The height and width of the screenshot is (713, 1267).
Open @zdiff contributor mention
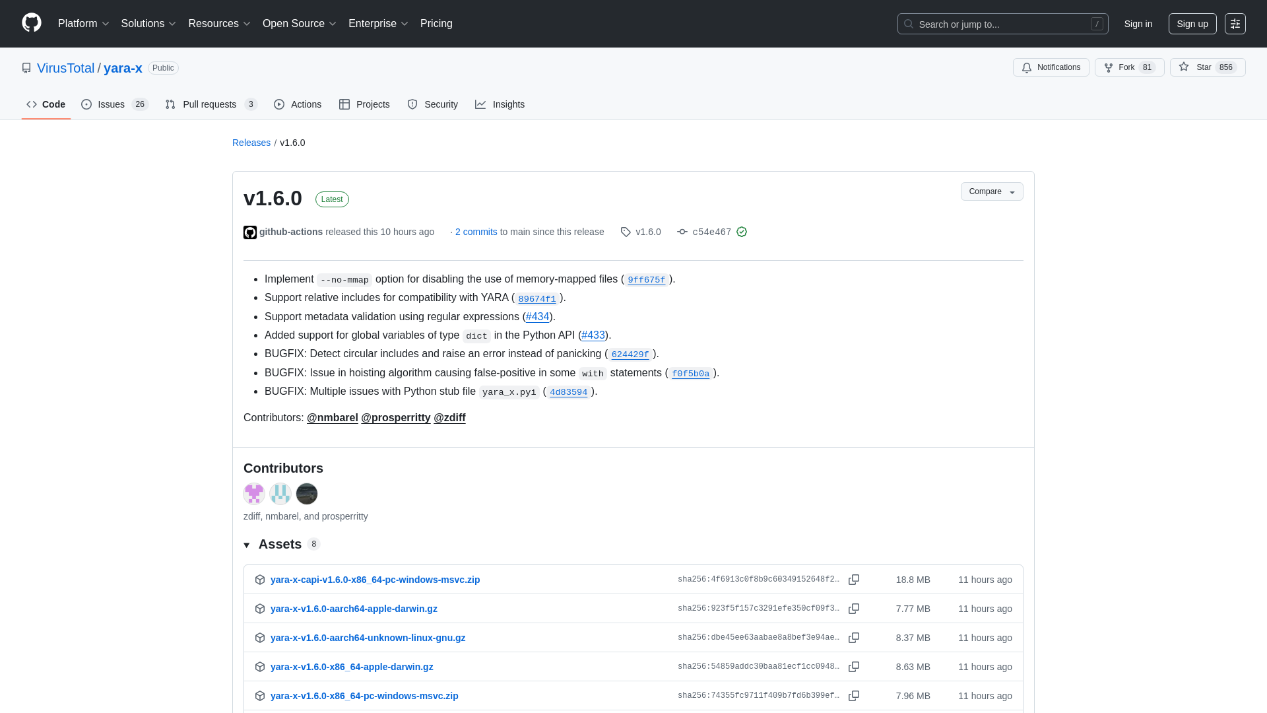coord(449,418)
